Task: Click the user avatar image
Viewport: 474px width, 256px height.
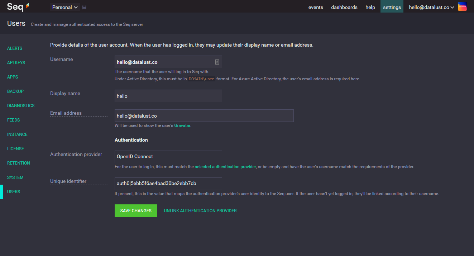Action: tap(462, 6)
